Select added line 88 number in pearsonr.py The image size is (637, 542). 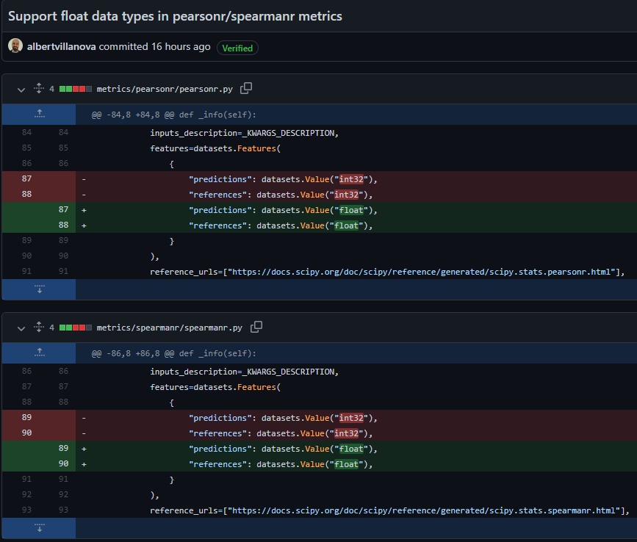point(63,225)
